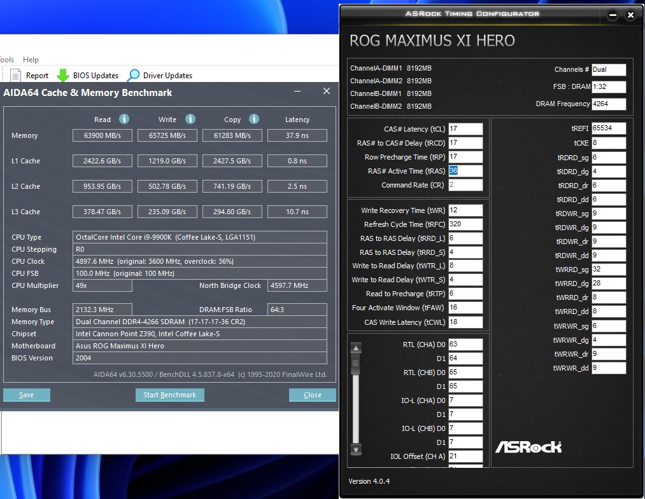Click the RAS# Active Time (tRAS) field
The image size is (645, 499).
point(465,171)
